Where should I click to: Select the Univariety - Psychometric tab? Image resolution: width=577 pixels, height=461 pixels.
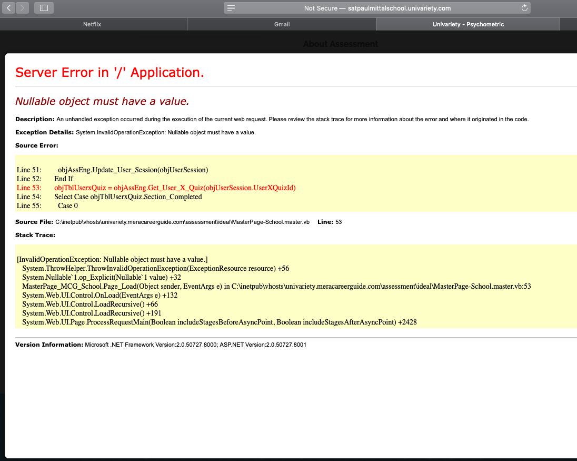coord(468,24)
